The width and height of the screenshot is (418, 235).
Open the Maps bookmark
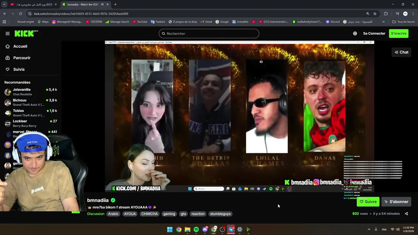click(x=43, y=22)
